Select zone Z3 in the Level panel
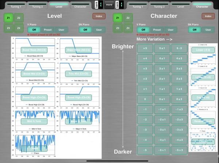219x163 pixels. (x=8, y=28)
